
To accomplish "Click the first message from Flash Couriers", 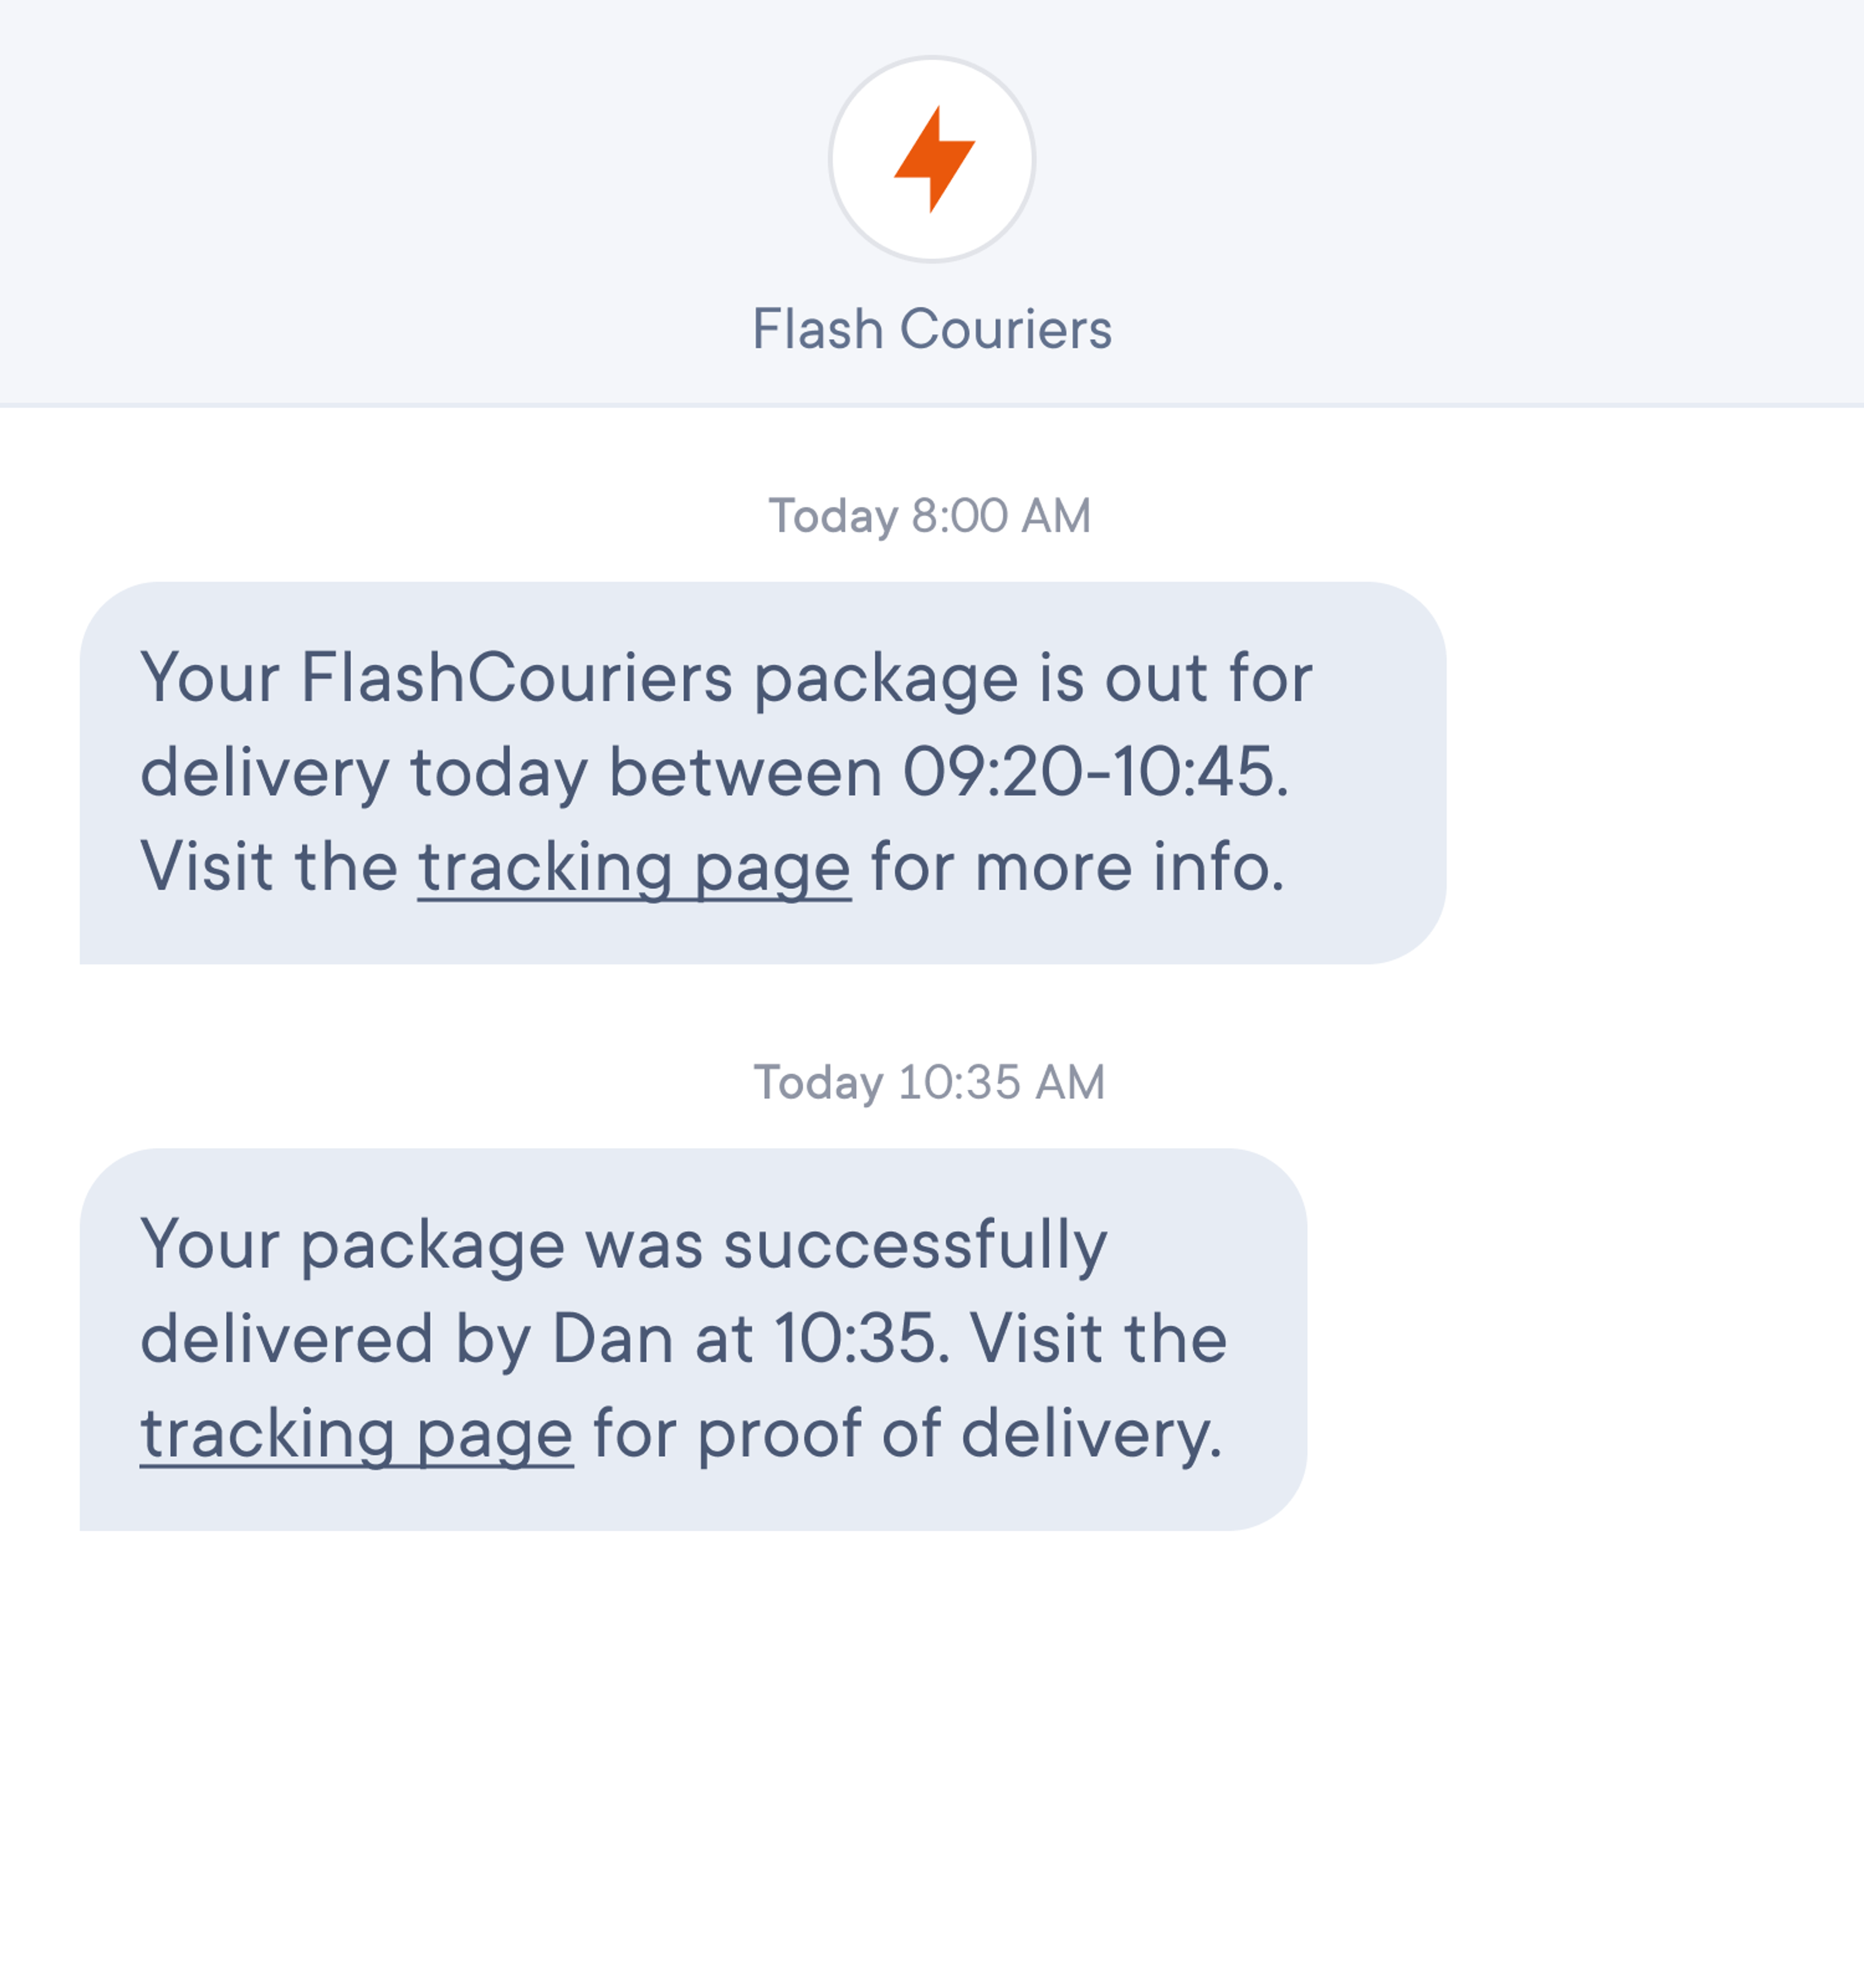I will (x=760, y=772).
